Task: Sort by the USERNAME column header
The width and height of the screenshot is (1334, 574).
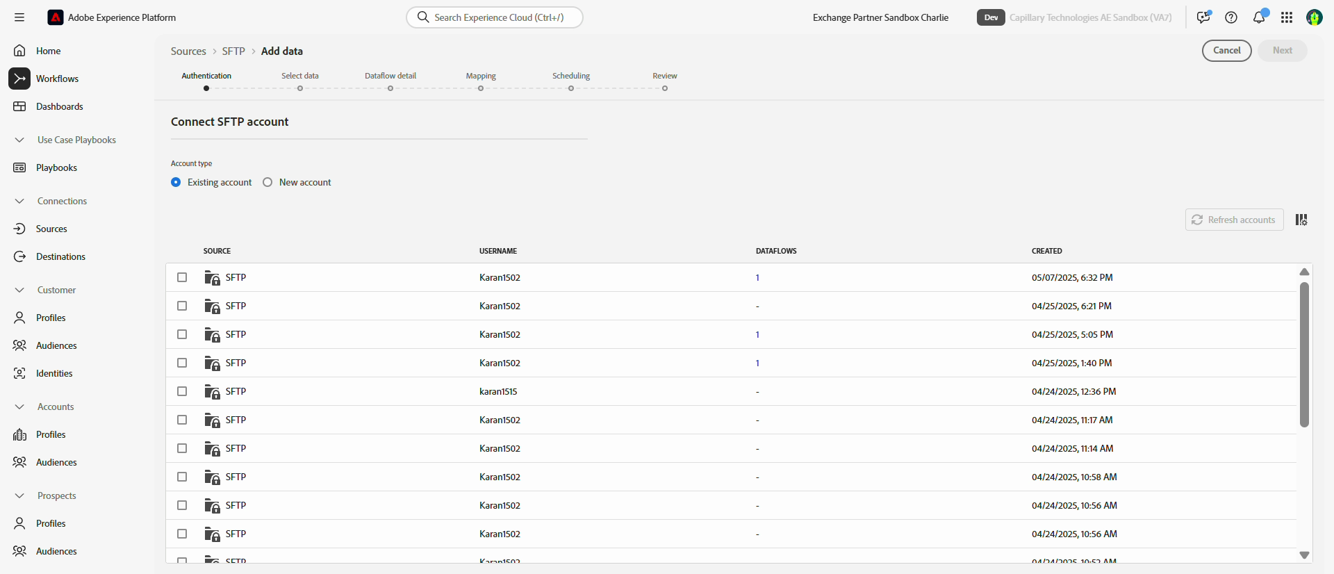Action: [x=498, y=251]
